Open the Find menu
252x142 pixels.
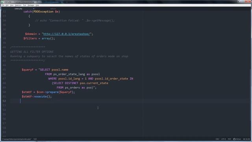[x=24, y=5]
